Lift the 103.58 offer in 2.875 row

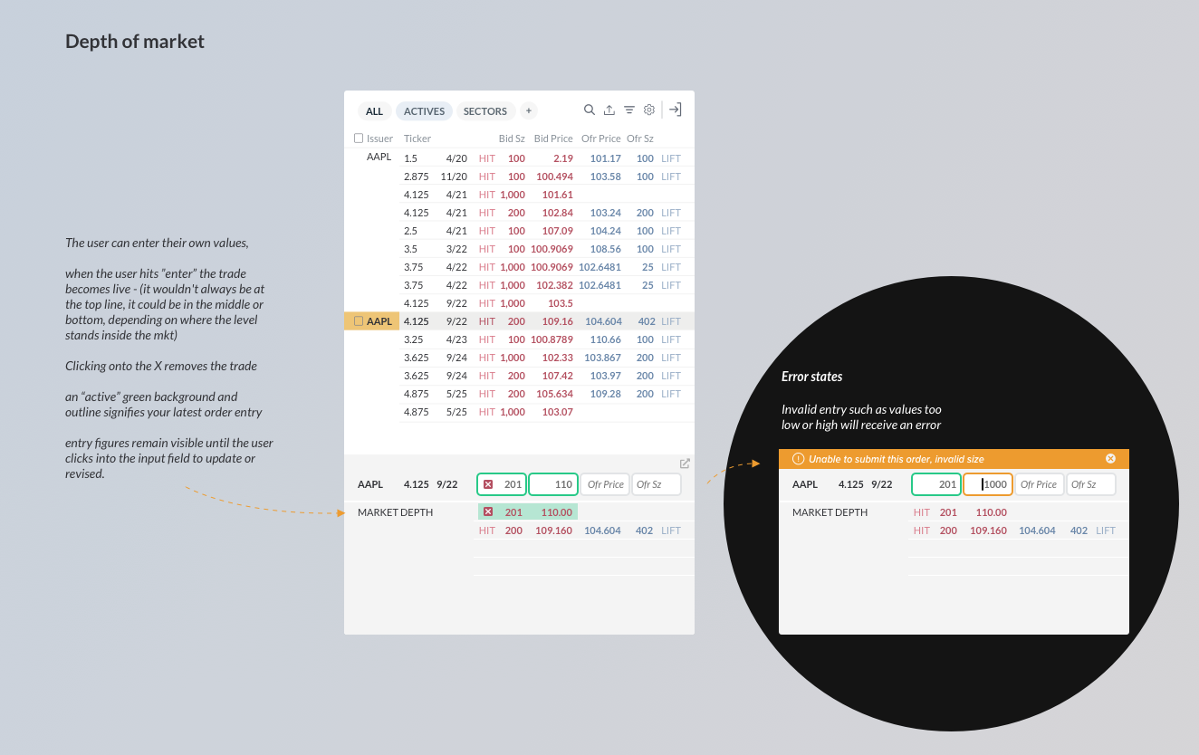pyautogui.click(x=670, y=177)
